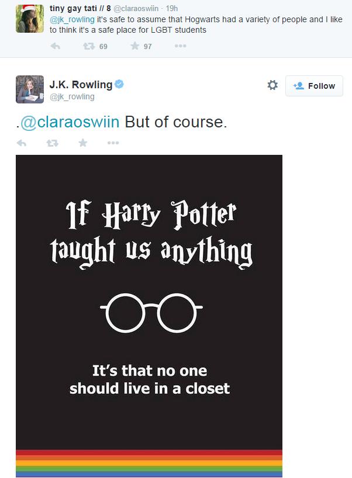Open the three-dot menu under Rowling's tweet

coord(113,143)
